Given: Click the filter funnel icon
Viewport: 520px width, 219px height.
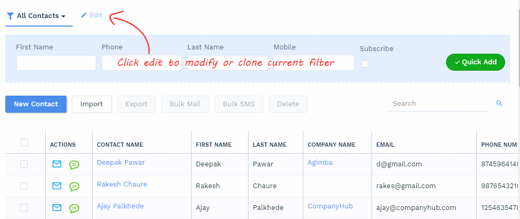Looking at the screenshot, I should click(11, 16).
